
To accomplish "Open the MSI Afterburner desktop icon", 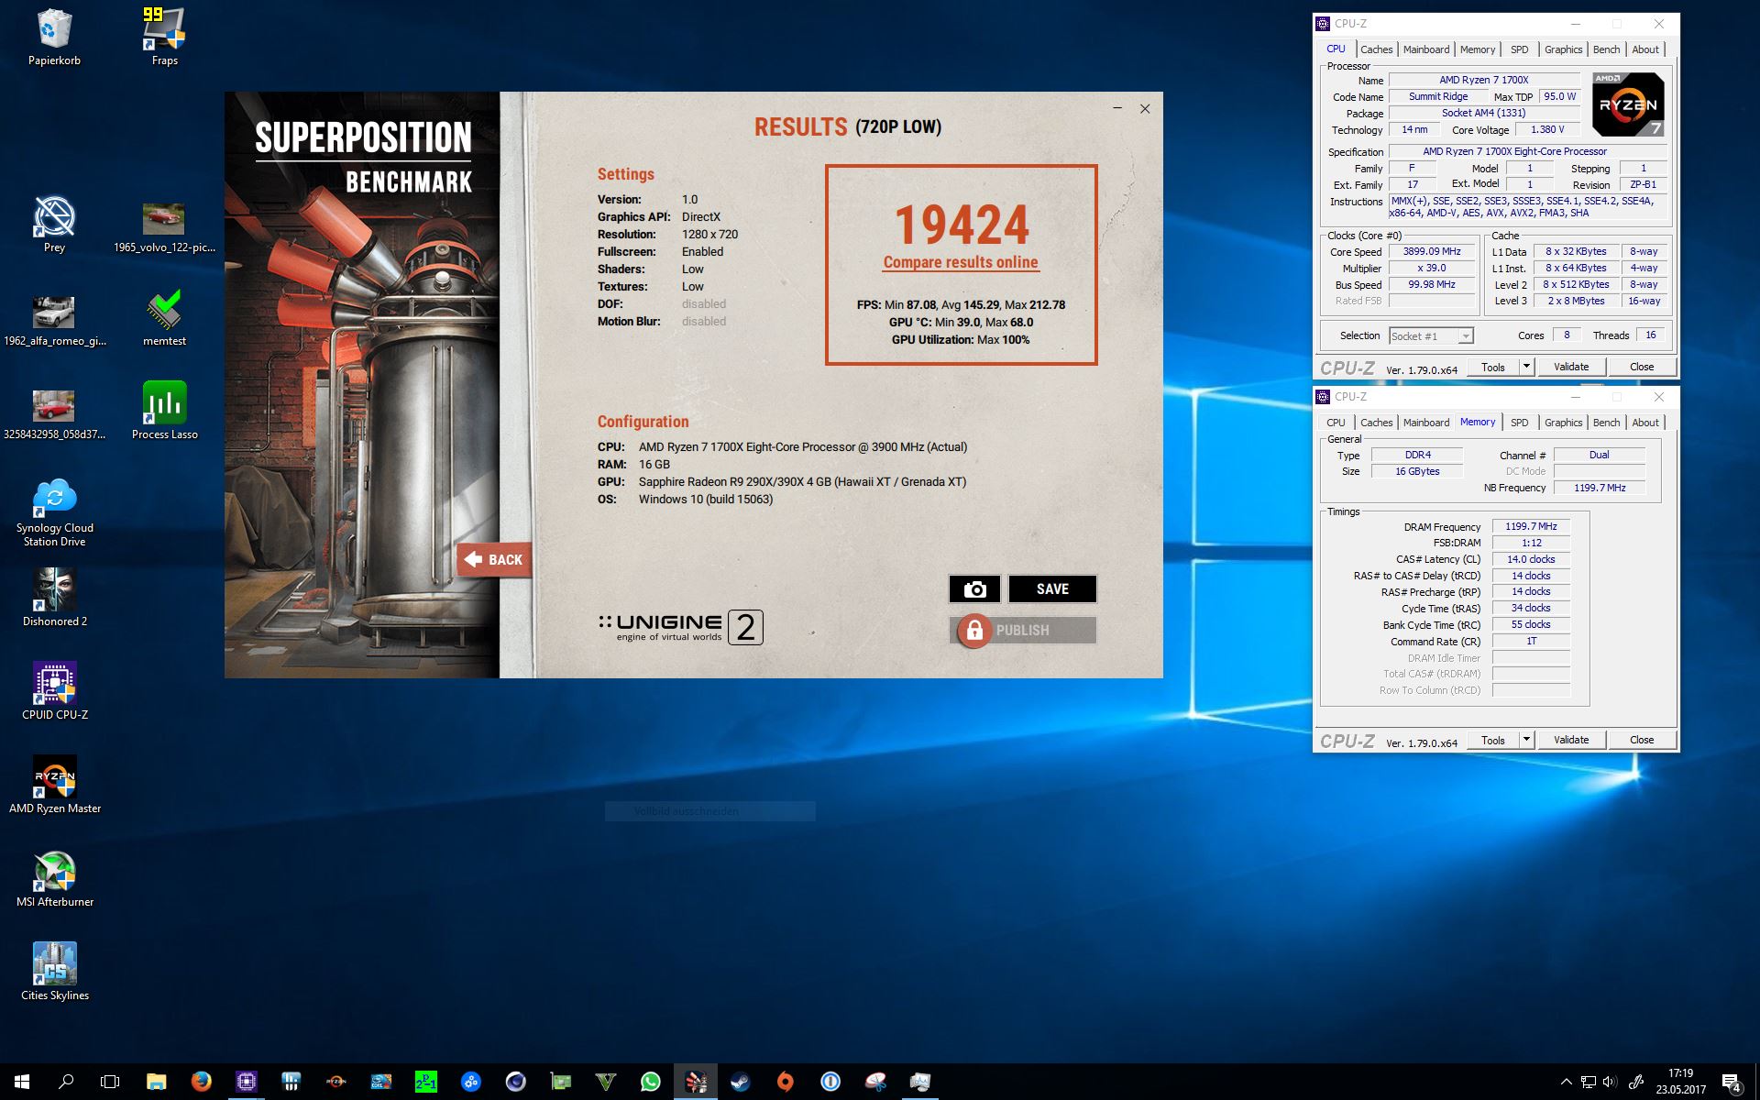I will pyautogui.click(x=55, y=872).
